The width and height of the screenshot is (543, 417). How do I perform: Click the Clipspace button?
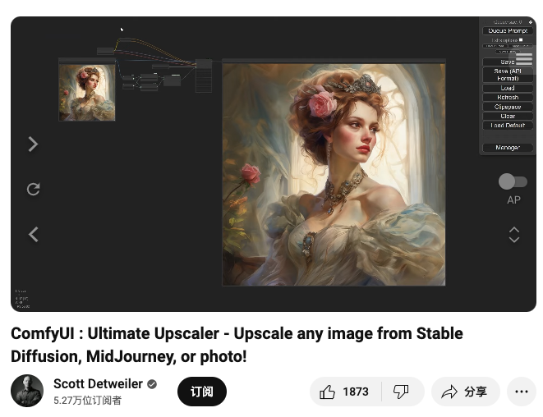click(508, 107)
